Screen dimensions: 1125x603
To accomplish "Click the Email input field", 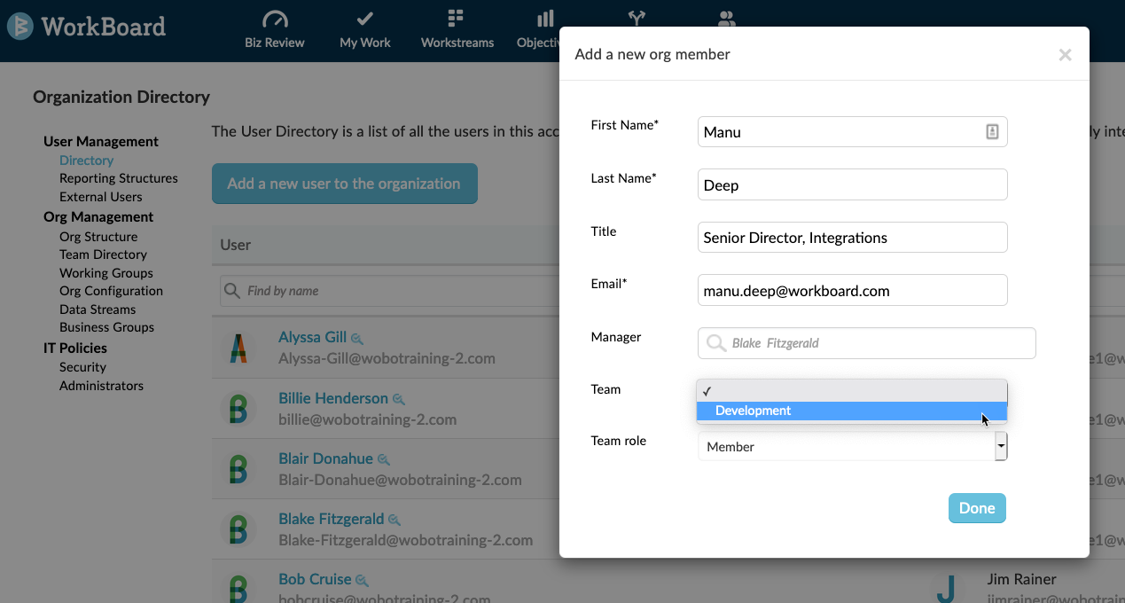I will point(853,290).
